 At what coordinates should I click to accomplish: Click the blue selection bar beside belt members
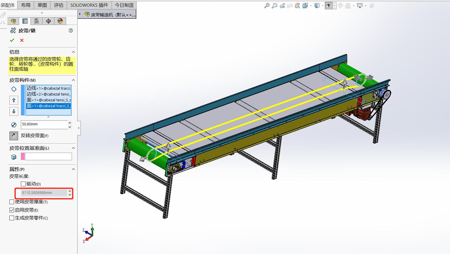tap(23, 100)
